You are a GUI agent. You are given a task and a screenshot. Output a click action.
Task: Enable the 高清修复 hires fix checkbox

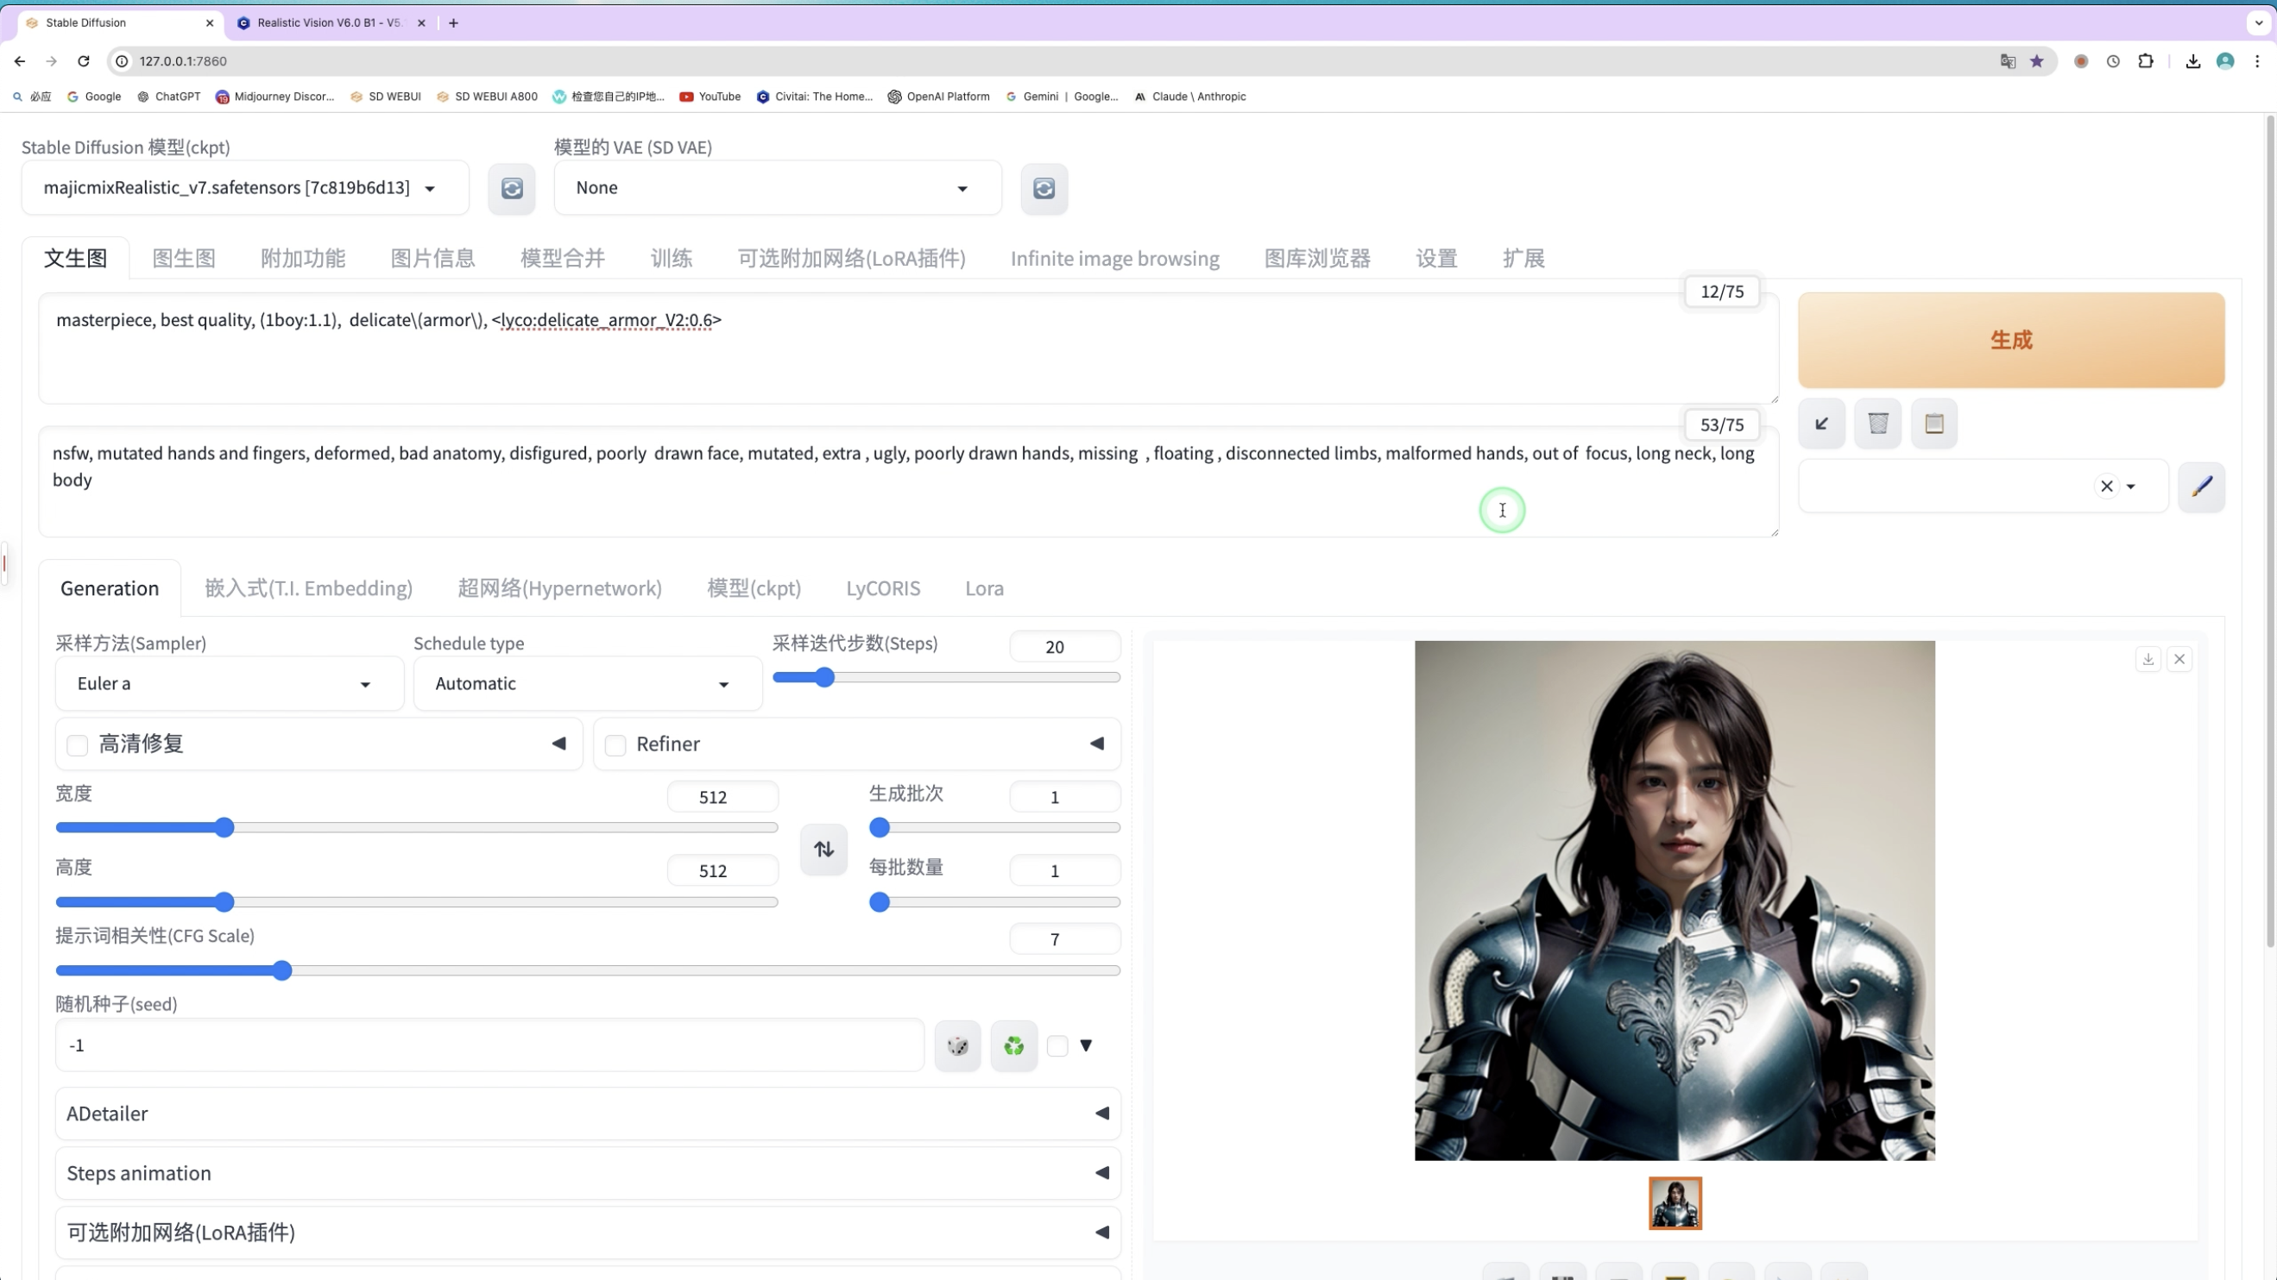click(78, 745)
